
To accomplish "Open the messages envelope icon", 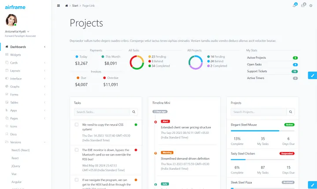I will [302, 6].
